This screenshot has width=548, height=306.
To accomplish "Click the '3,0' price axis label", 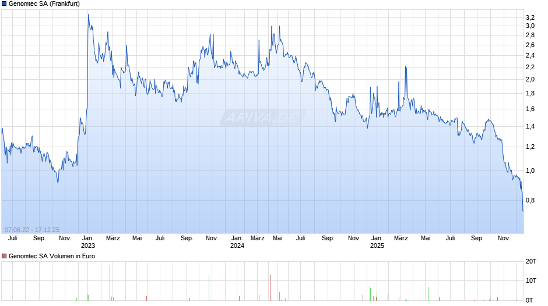I will (x=530, y=26).
